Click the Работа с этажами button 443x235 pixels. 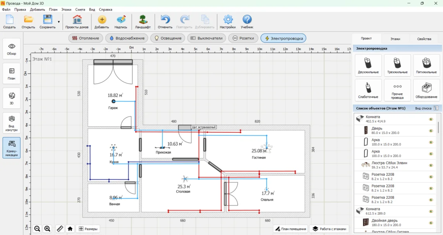click(x=329, y=229)
